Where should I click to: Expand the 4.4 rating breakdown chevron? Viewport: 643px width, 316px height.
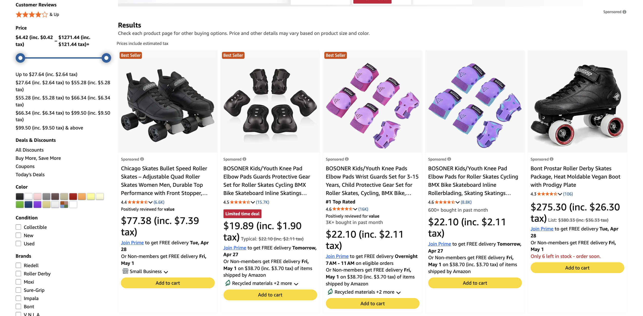tap(151, 202)
